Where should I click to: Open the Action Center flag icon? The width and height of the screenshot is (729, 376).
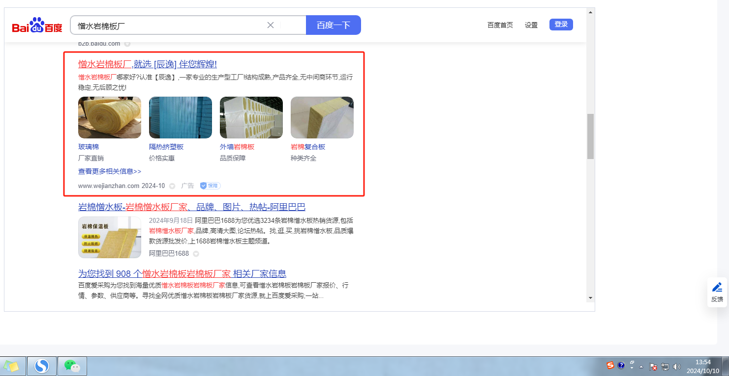tap(654, 366)
